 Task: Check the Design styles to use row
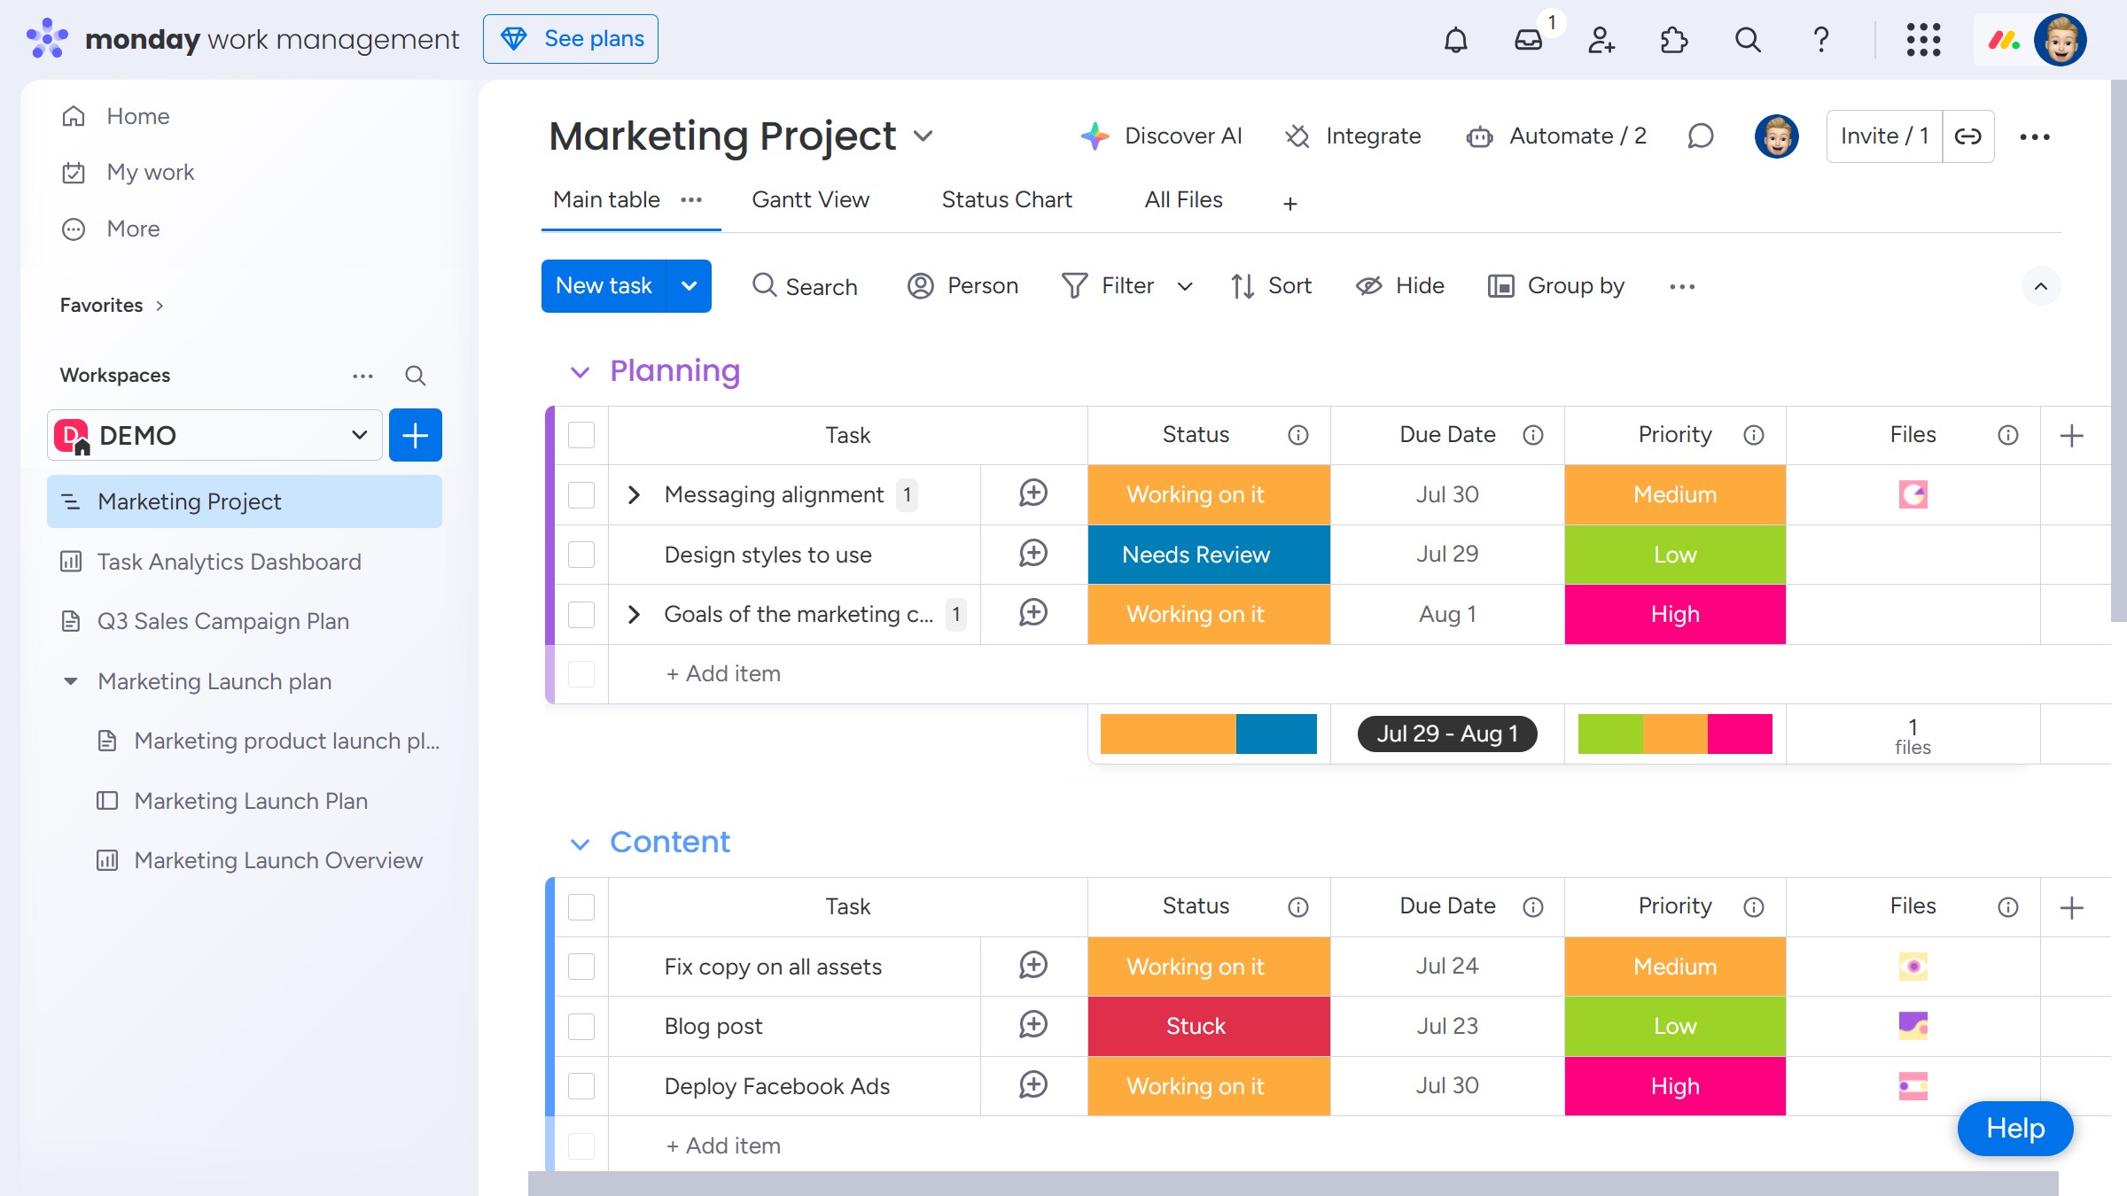coord(581,555)
